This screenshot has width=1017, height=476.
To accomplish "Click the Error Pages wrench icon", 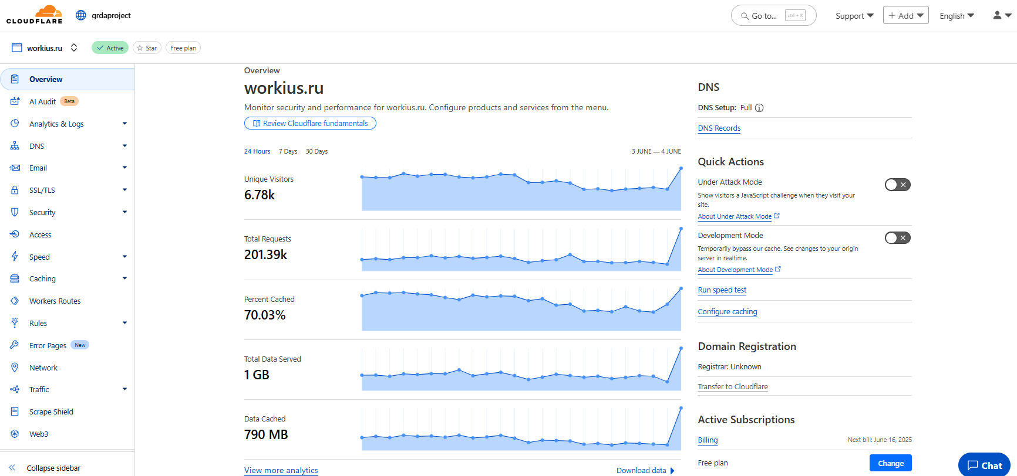I will point(15,345).
